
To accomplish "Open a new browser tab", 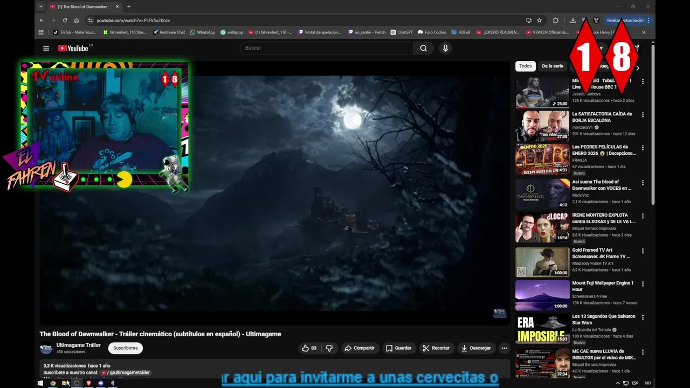I will [128, 6].
